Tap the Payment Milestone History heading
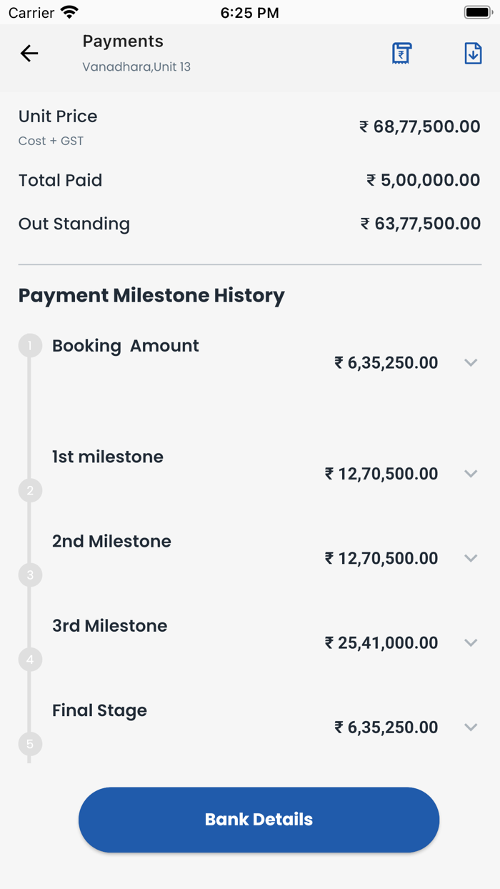 click(152, 295)
